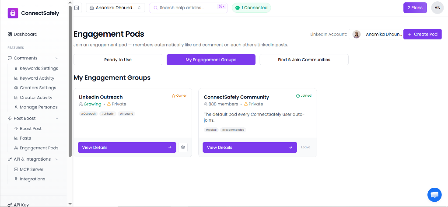448x207 pixels.
Task: Click the #recommended tag
Action: tap(233, 130)
